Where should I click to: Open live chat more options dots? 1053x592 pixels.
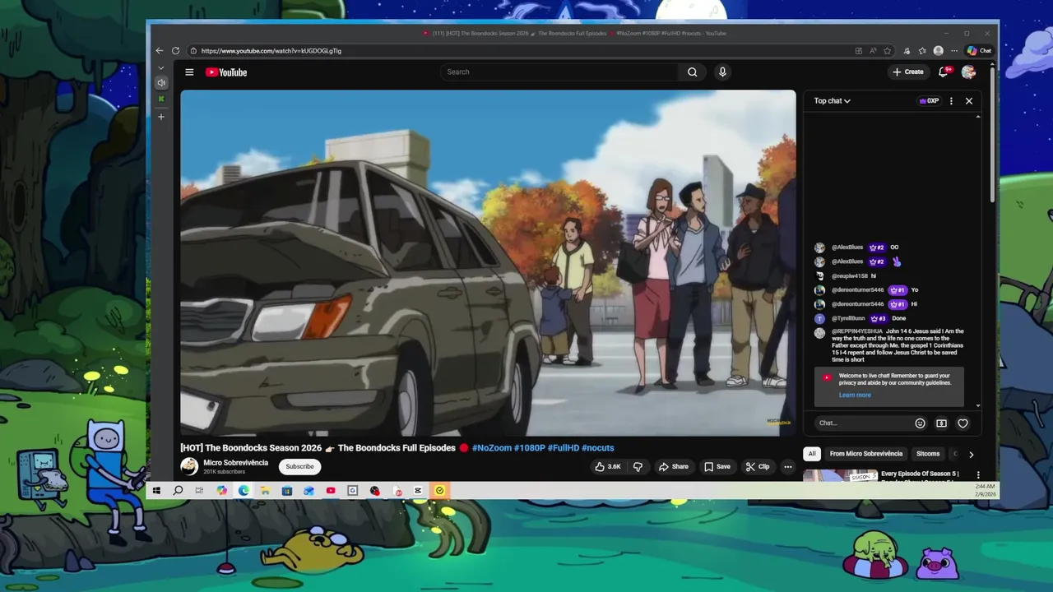[951, 101]
